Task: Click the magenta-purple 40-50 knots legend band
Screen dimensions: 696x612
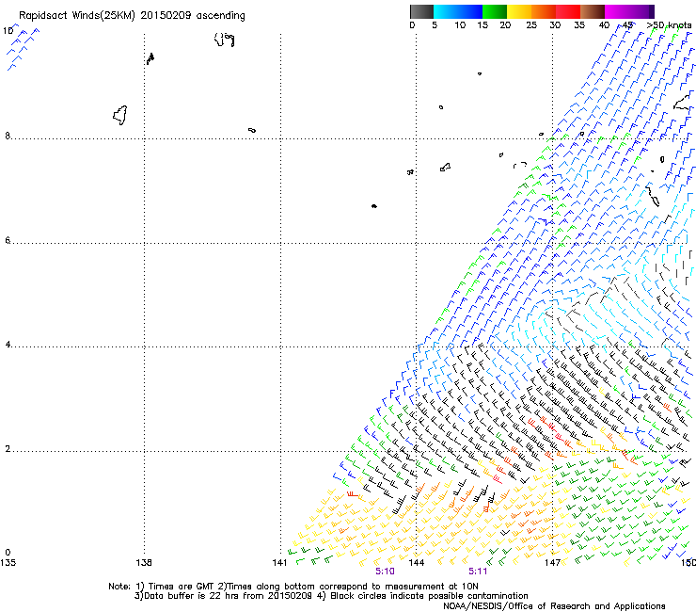Action: pyautogui.click(x=629, y=11)
